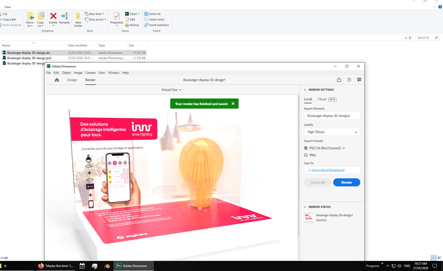Open the Windows notification center

pos(435,266)
